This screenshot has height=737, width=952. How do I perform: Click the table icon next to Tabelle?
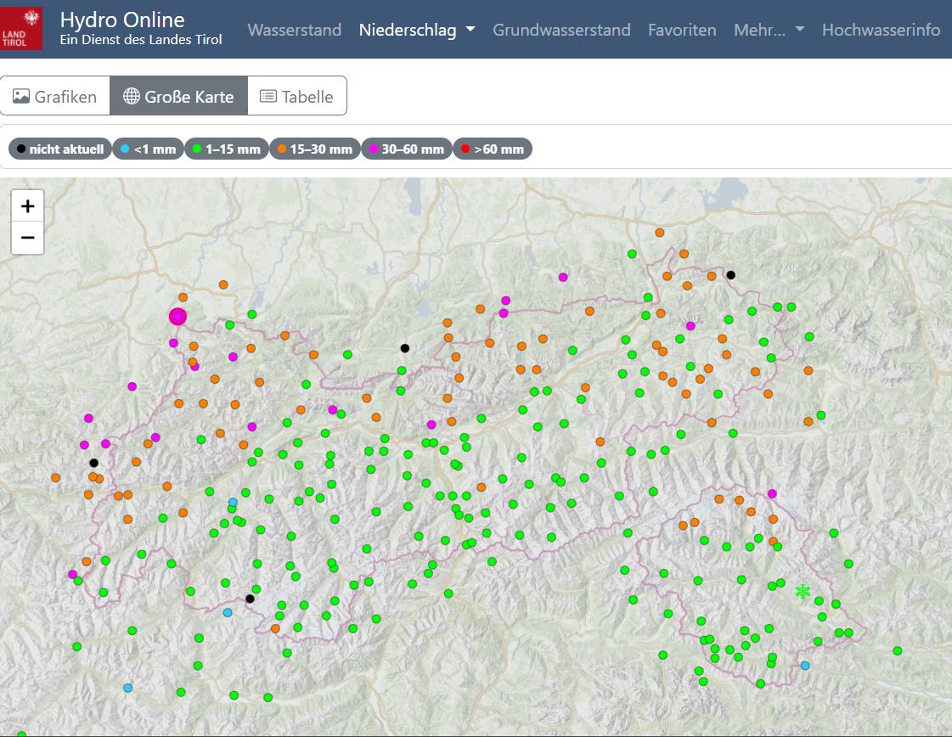(x=268, y=96)
